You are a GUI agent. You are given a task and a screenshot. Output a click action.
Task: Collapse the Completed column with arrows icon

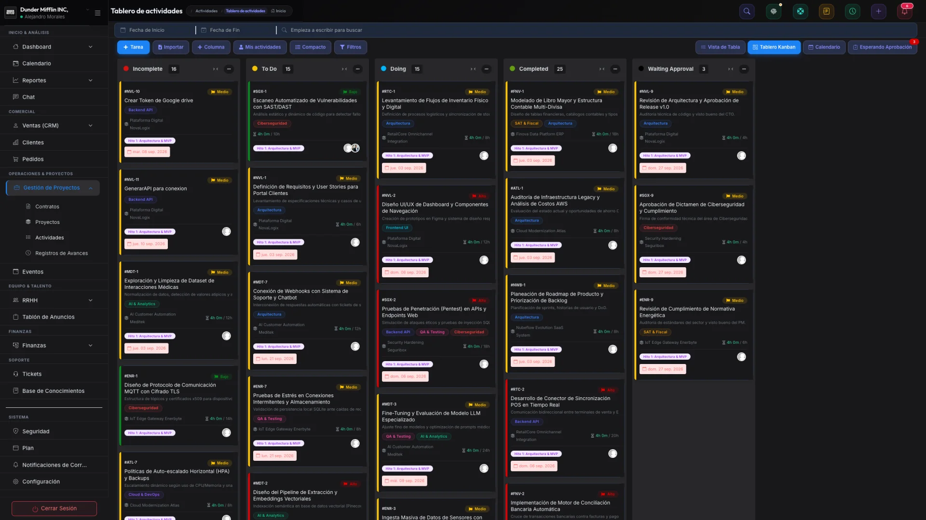click(x=602, y=69)
